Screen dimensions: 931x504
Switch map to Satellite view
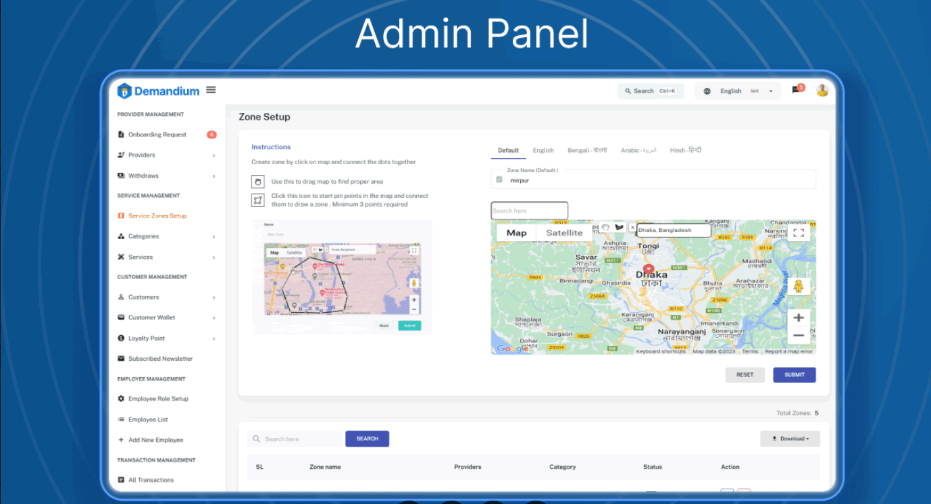(x=564, y=233)
